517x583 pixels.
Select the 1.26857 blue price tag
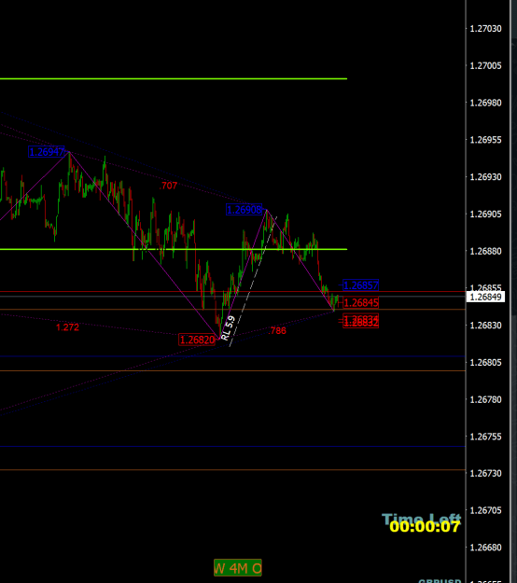click(x=361, y=285)
